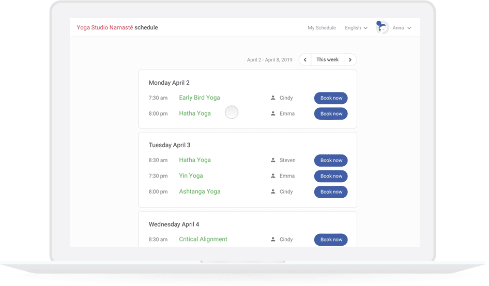
Task: Book the Yin Yoga class
Action: 331,176
